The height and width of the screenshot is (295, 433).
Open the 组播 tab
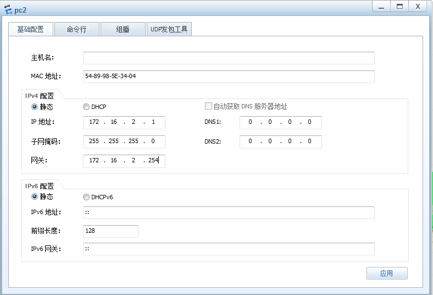123,29
